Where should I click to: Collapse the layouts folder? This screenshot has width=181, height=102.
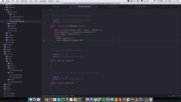7,68
